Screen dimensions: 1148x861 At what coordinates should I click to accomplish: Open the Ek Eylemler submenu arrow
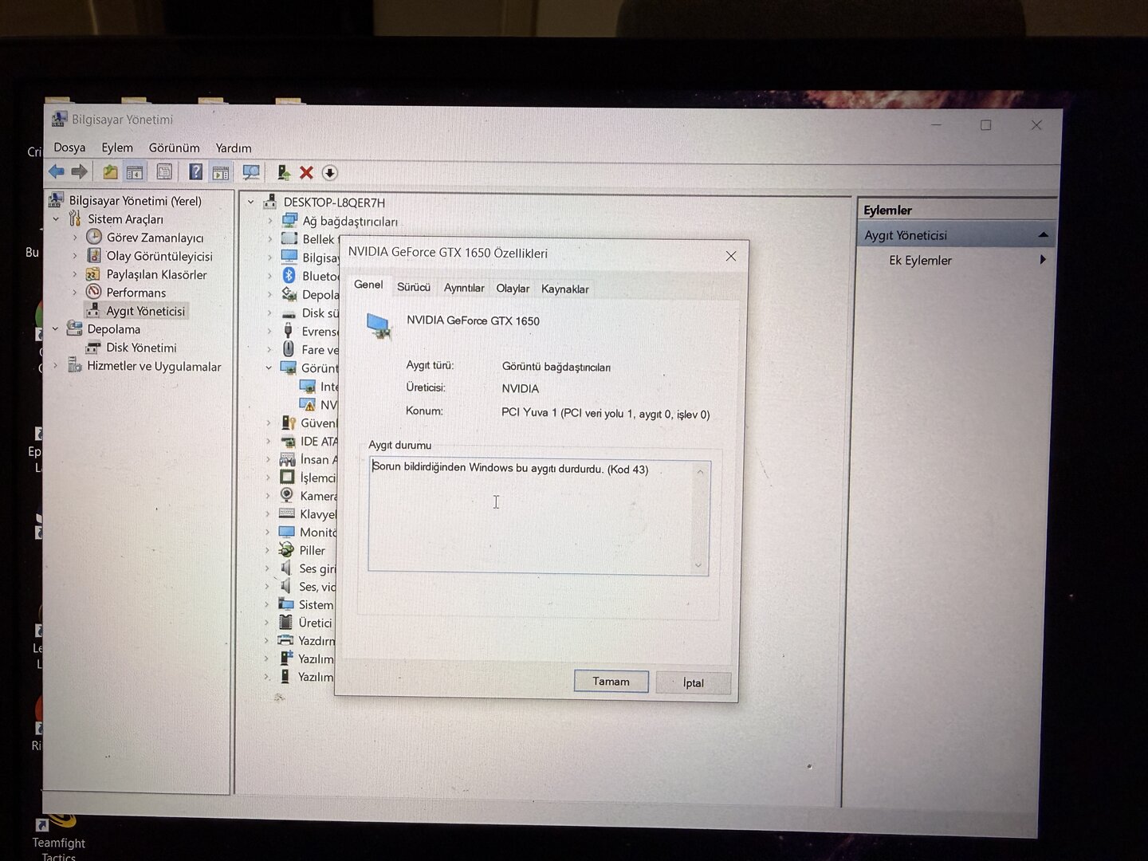pos(1043,260)
